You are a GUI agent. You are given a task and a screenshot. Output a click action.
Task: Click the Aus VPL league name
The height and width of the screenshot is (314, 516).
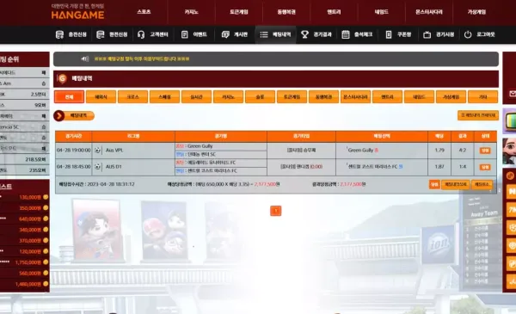(114, 150)
